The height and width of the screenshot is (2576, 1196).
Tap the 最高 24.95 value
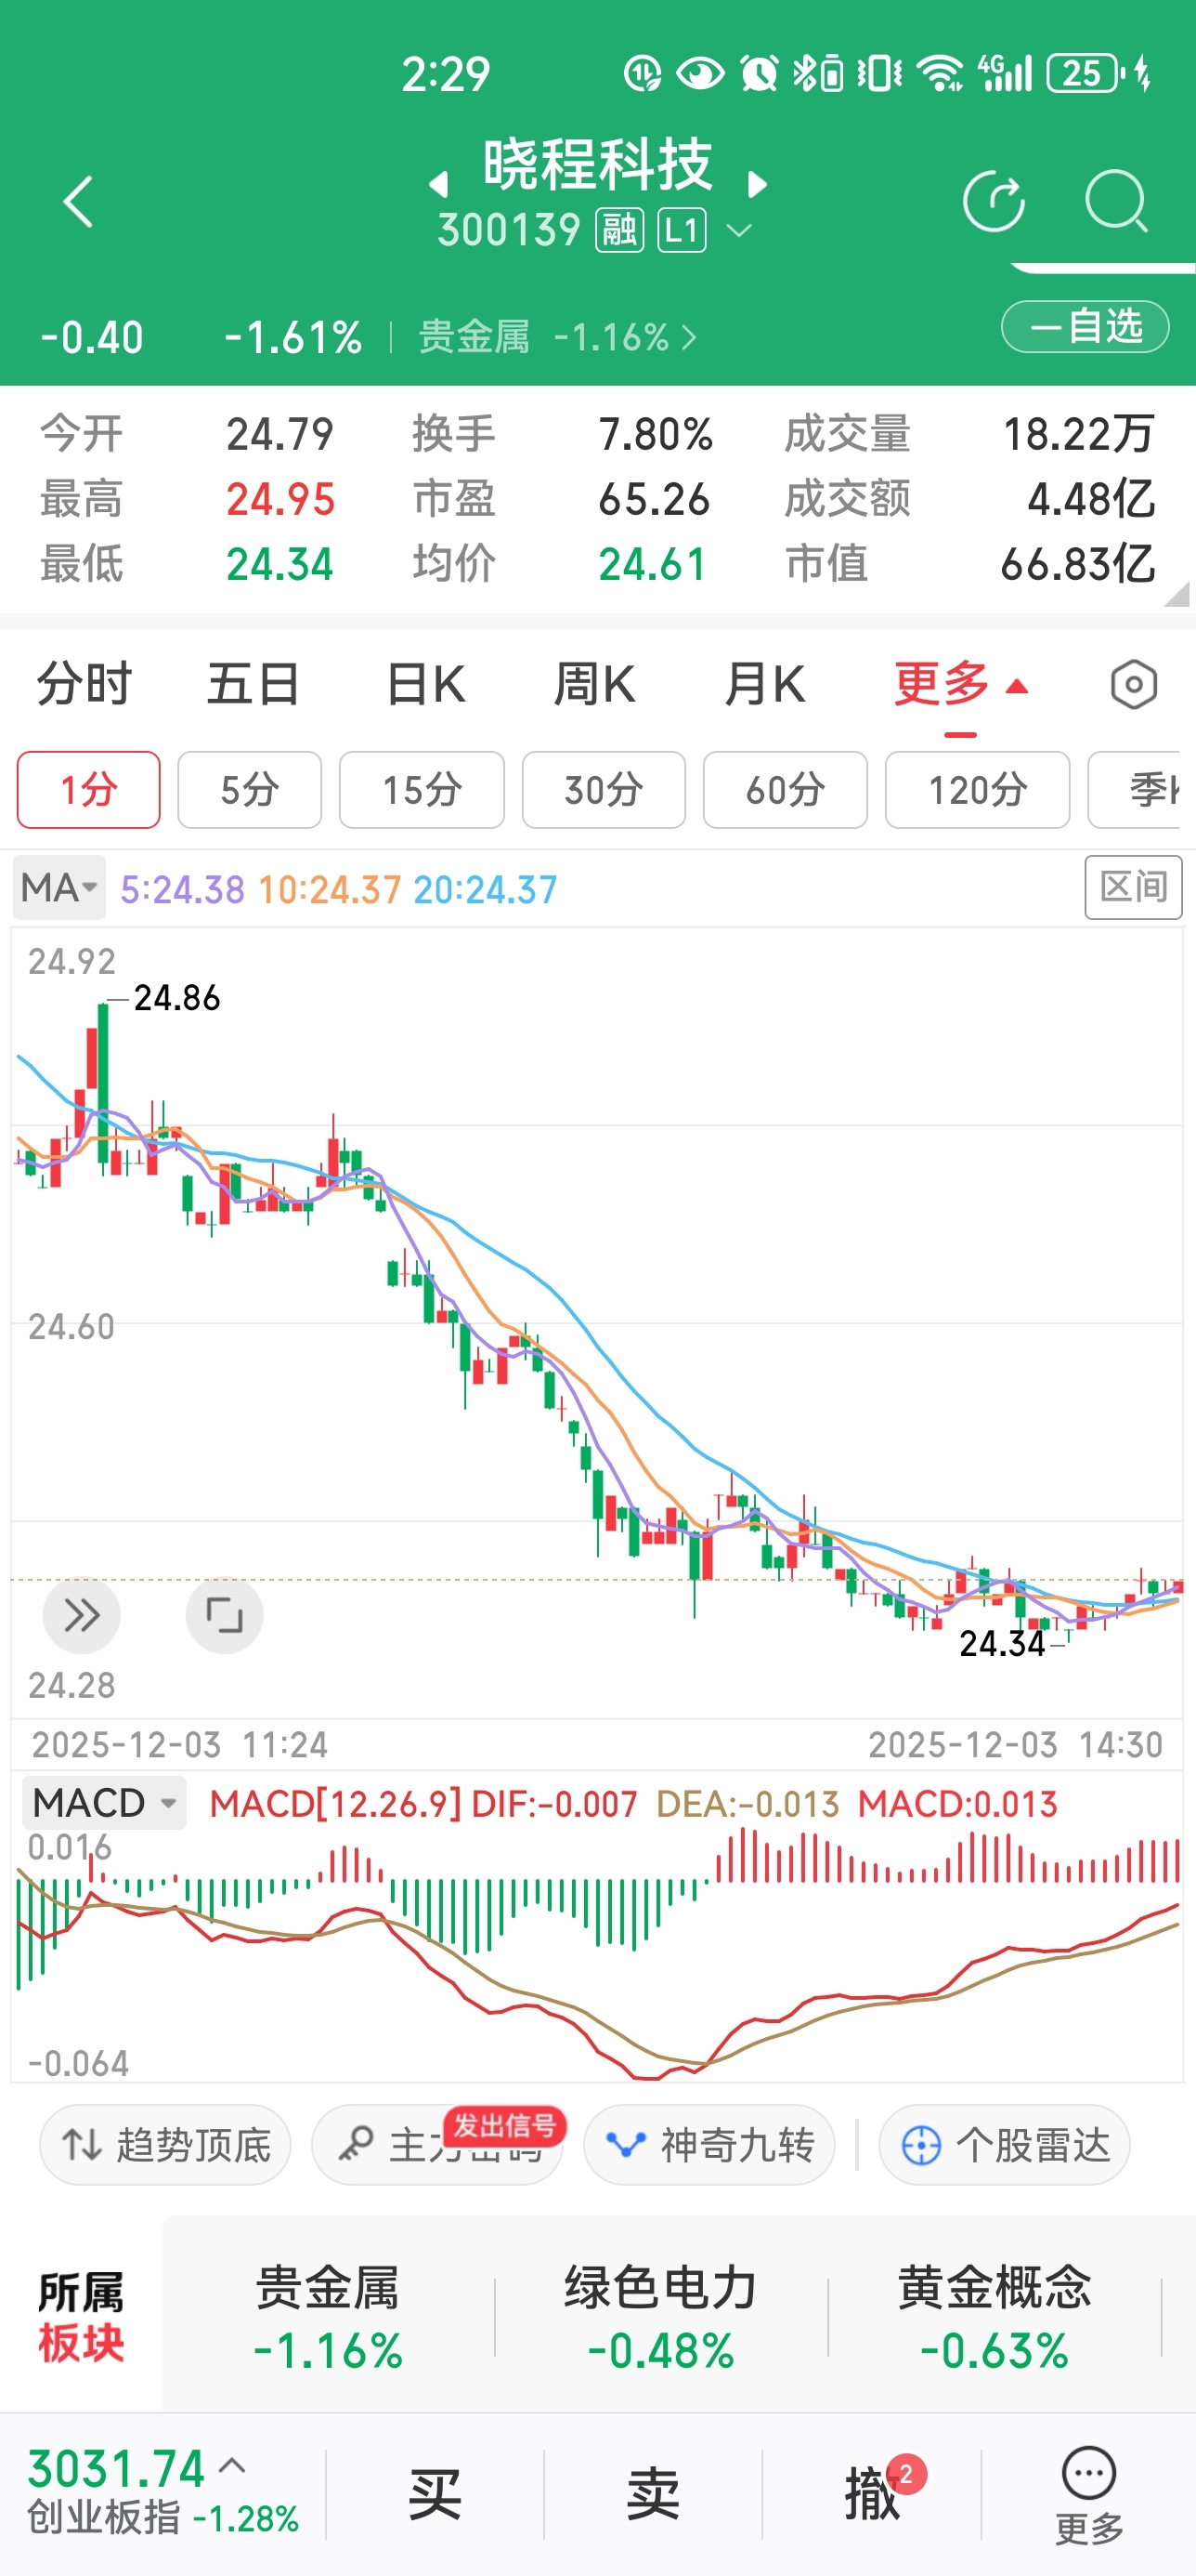[279, 499]
